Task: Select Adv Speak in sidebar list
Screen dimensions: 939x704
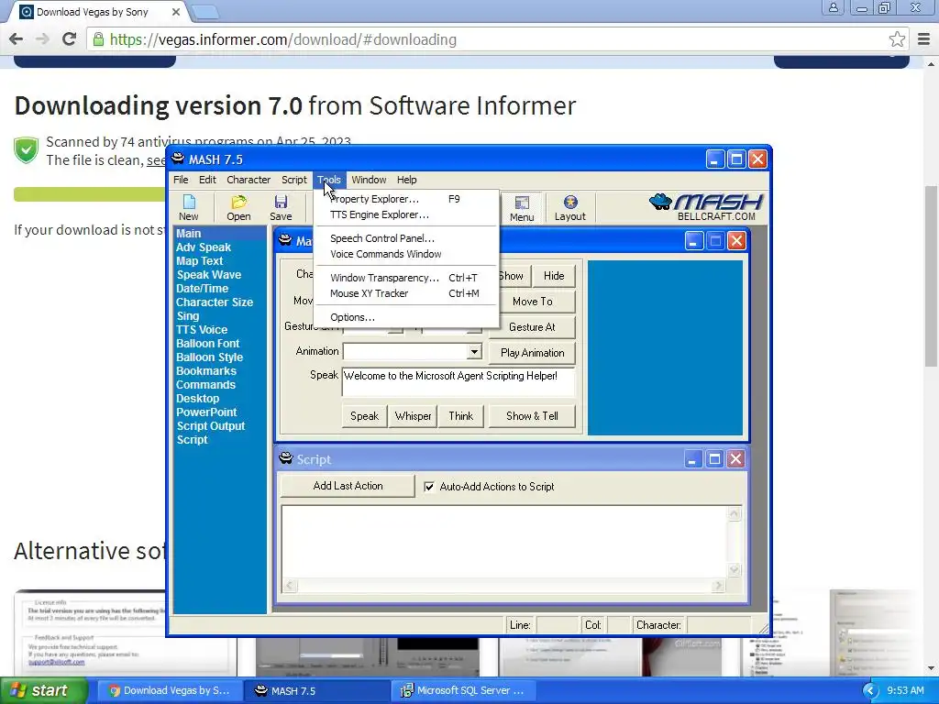Action: (x=204, y=247)
